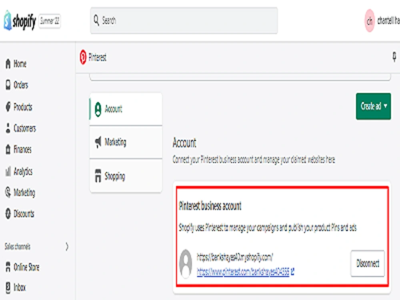Screen dimensions: 400x300
Task: Click the Analytics bar chart icon
Action: (x=8, y=172)
